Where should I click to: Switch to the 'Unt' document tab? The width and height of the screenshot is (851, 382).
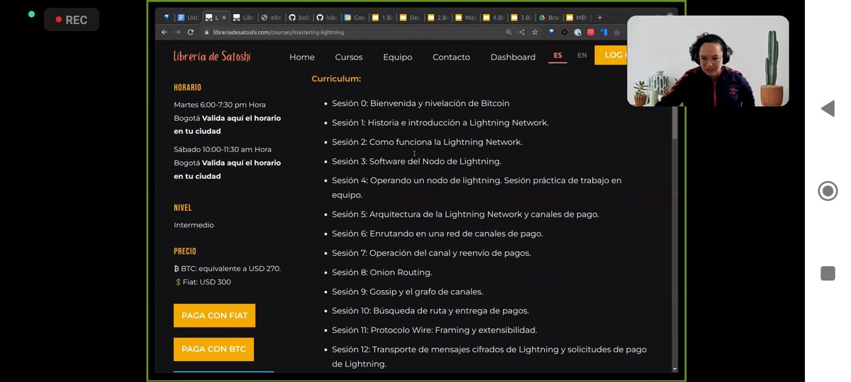pyautogui.click(x=188, y=17)
